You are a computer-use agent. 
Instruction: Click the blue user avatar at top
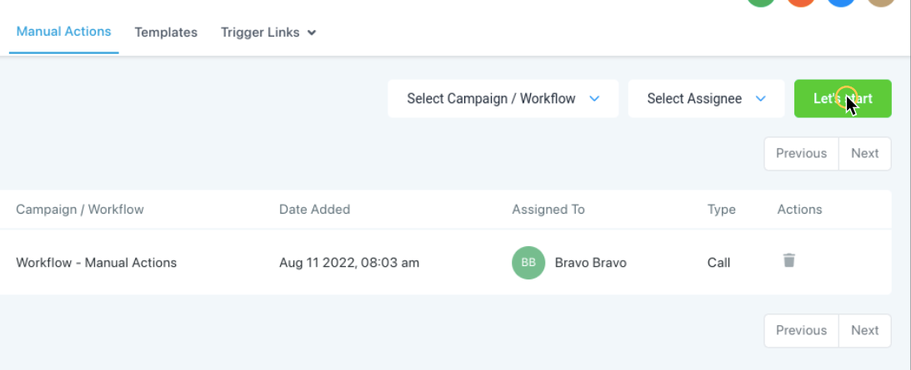point(841,2)
